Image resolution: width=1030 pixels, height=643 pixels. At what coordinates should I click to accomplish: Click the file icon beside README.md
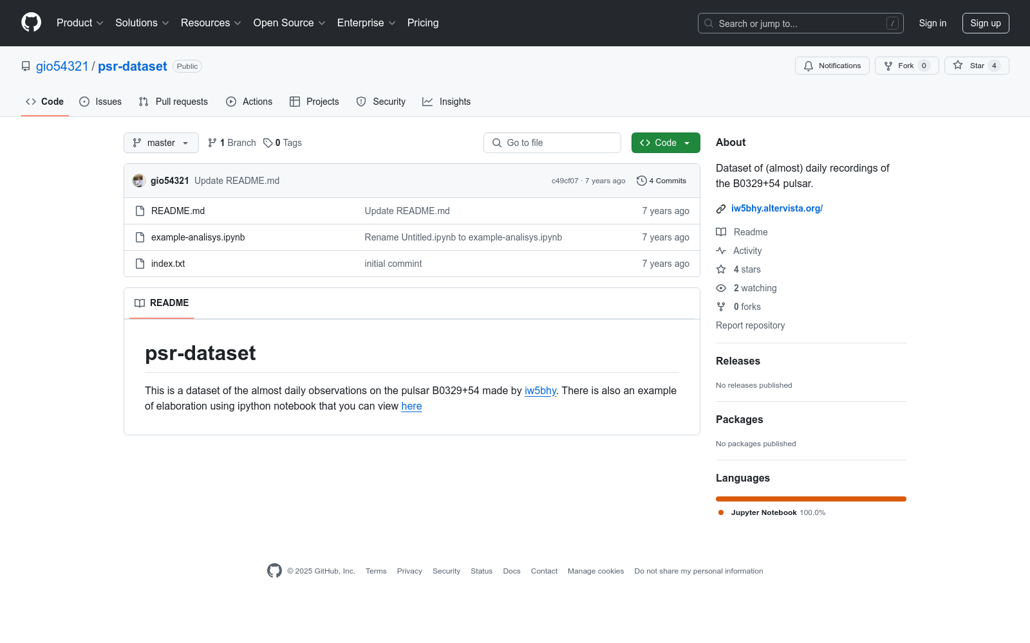tap(140, 211)
